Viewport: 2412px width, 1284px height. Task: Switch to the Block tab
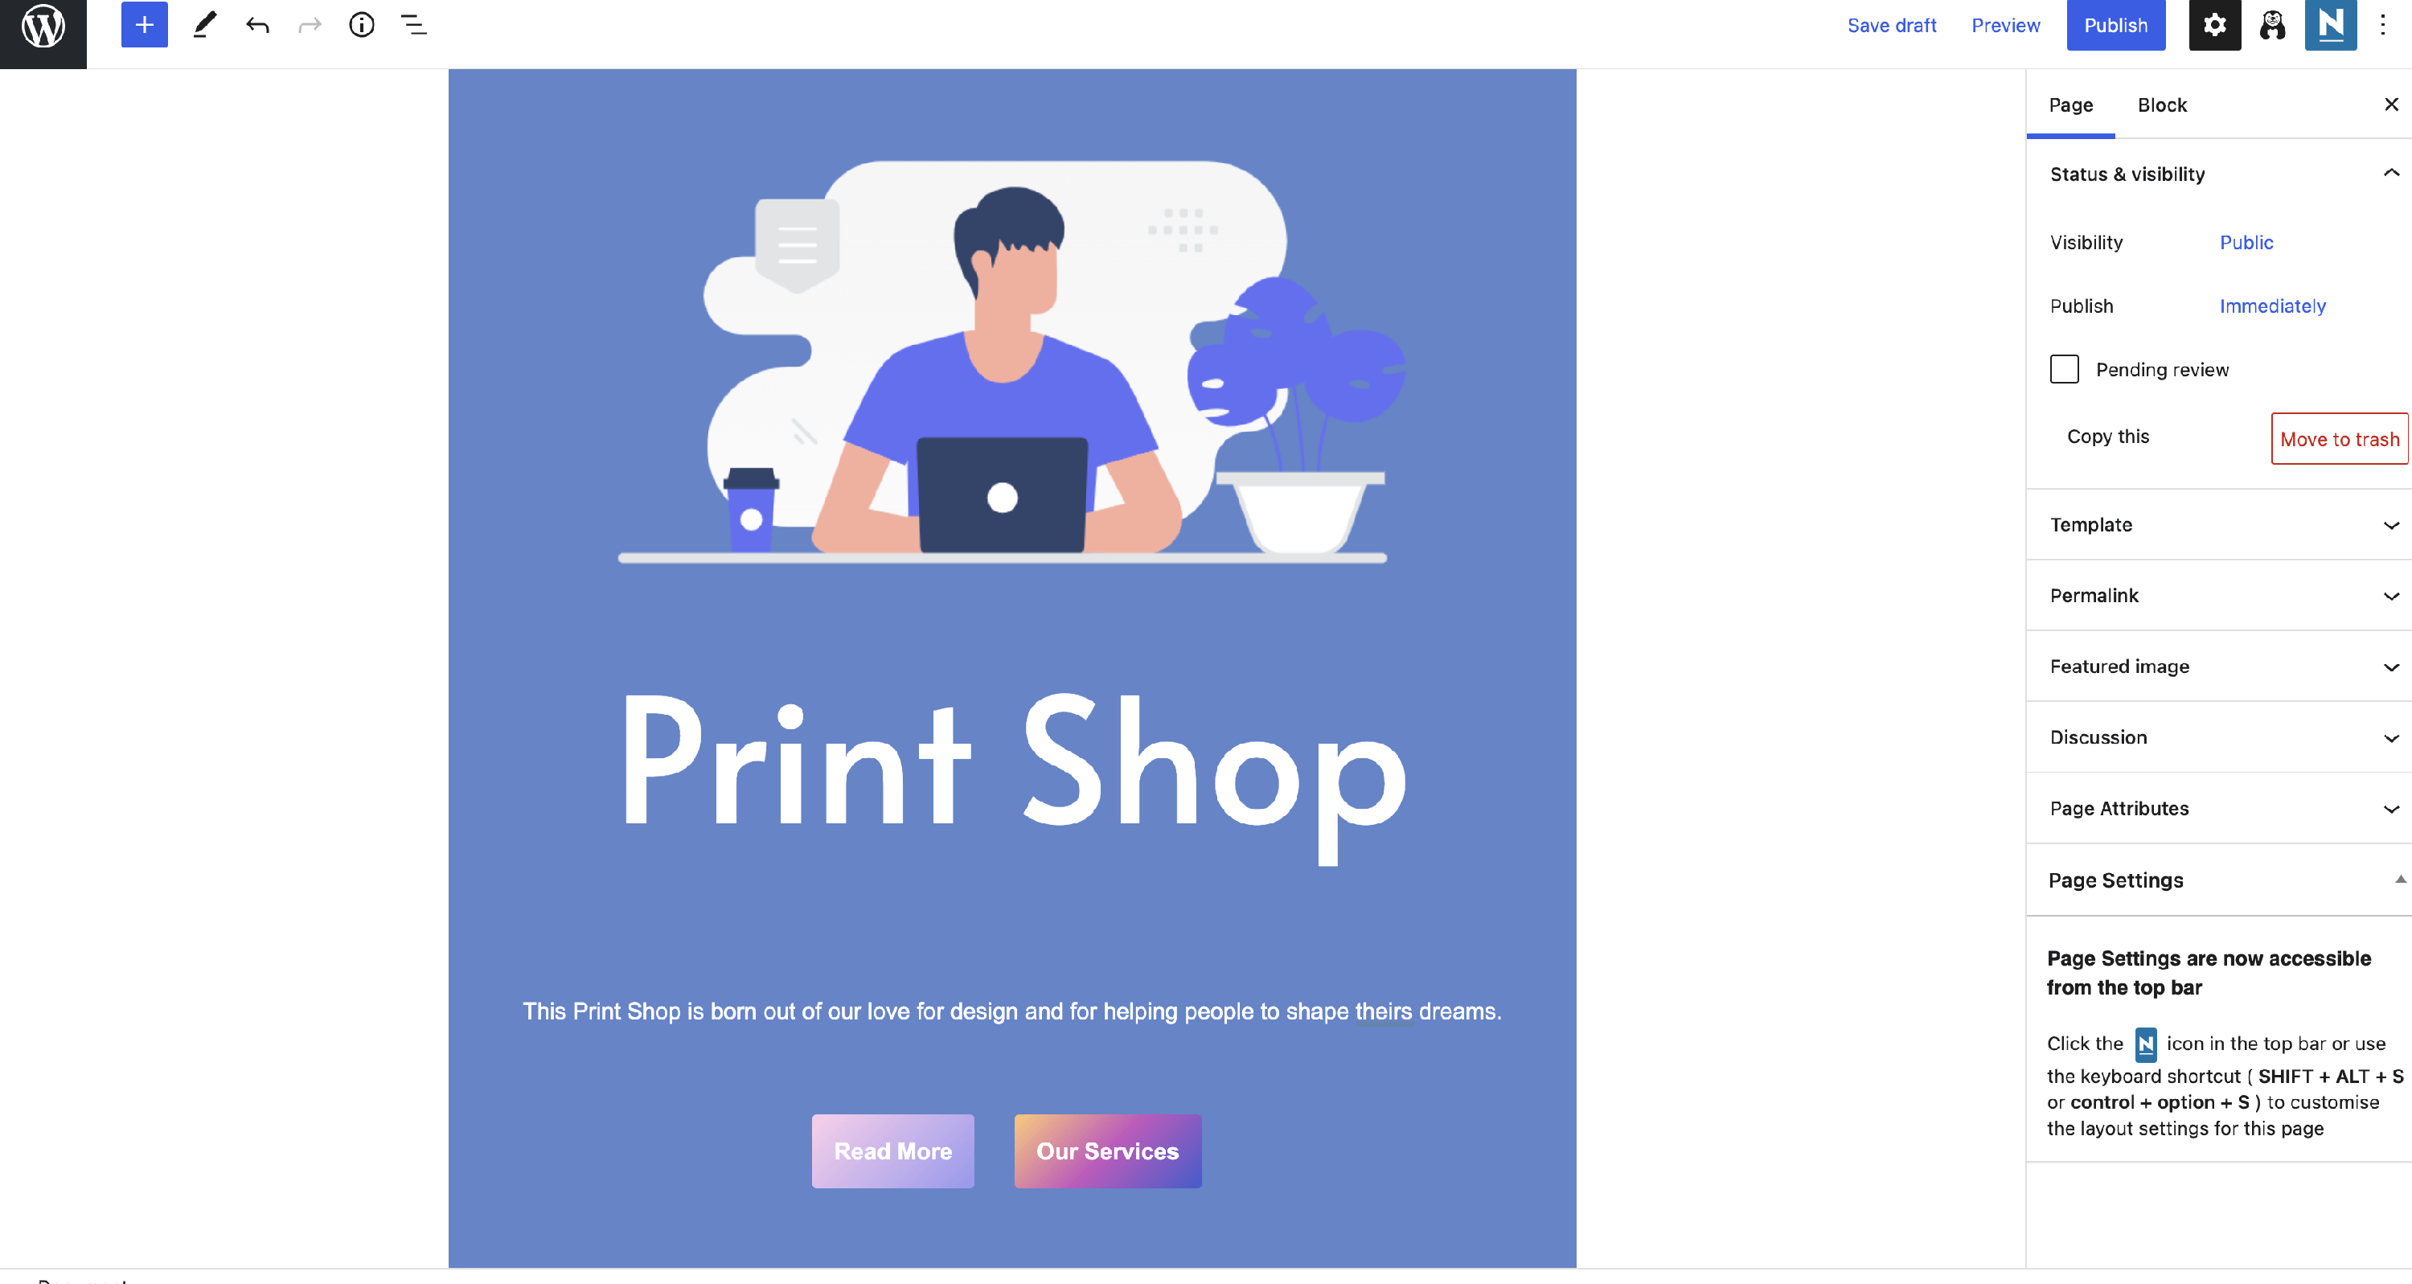(2162, 105)
